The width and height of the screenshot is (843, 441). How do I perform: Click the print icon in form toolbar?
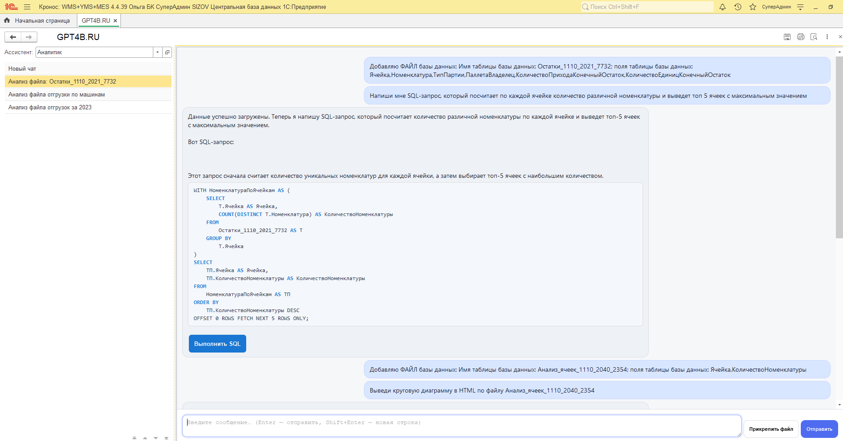tap(800, 37)
